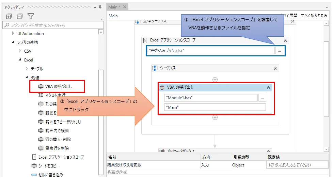
Task: Click the VBA の呼び出し activity title icon
Action: (162, 88)
